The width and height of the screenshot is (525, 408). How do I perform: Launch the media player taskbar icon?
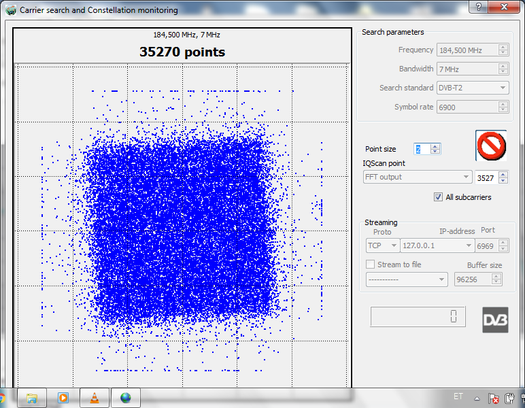[63, 398]
